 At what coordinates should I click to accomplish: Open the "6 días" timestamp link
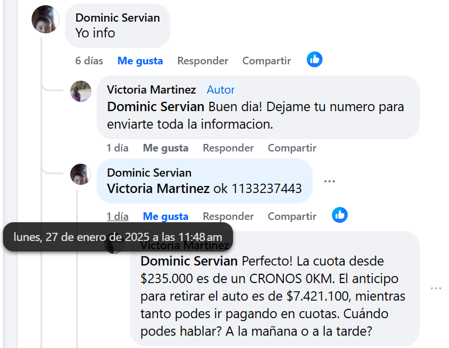[x=89, y=61]
